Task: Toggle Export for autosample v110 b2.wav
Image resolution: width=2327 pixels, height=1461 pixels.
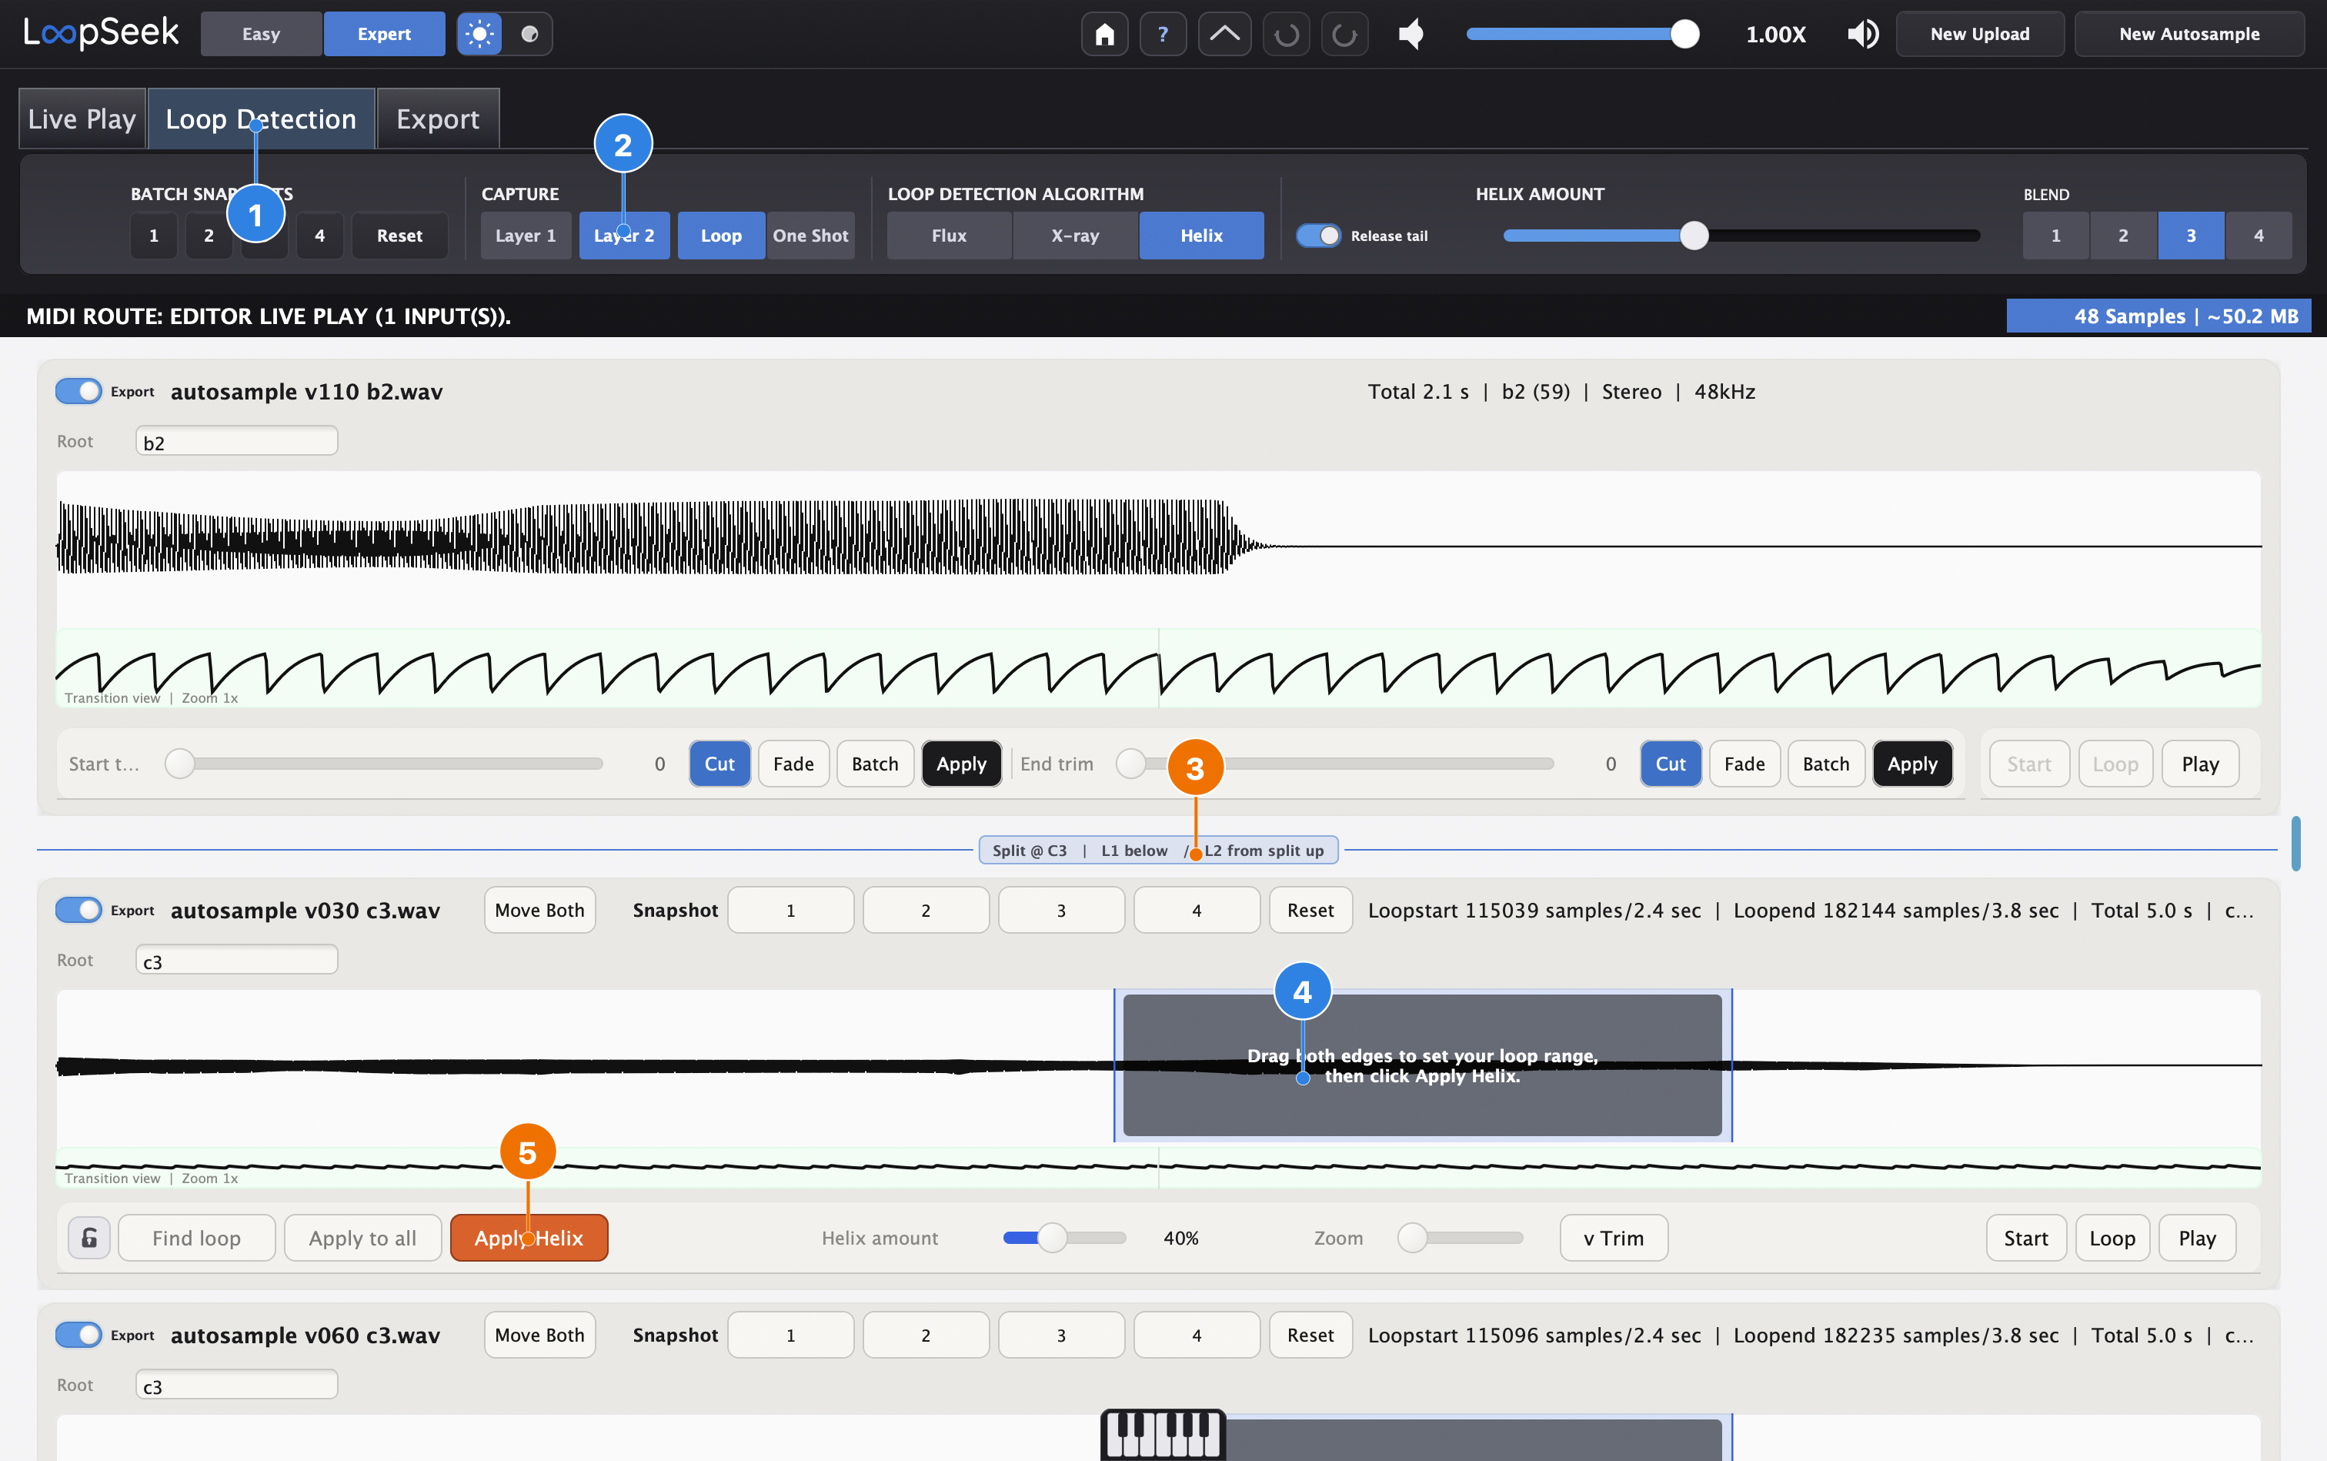Action: coord(78,391)
